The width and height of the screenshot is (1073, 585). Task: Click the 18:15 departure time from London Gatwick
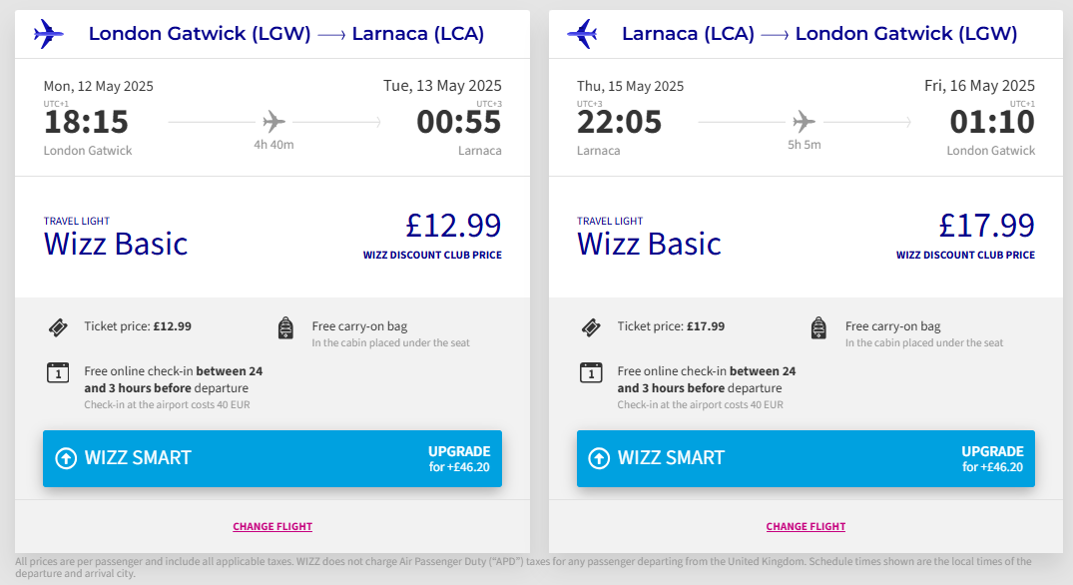click(x=86, y=122)
